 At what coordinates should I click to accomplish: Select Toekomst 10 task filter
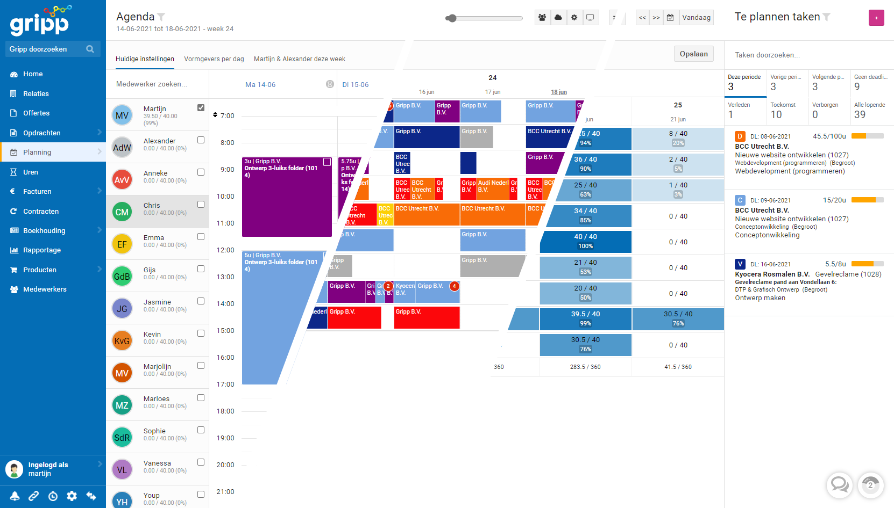pyautogui.click(x=787, y=111)
